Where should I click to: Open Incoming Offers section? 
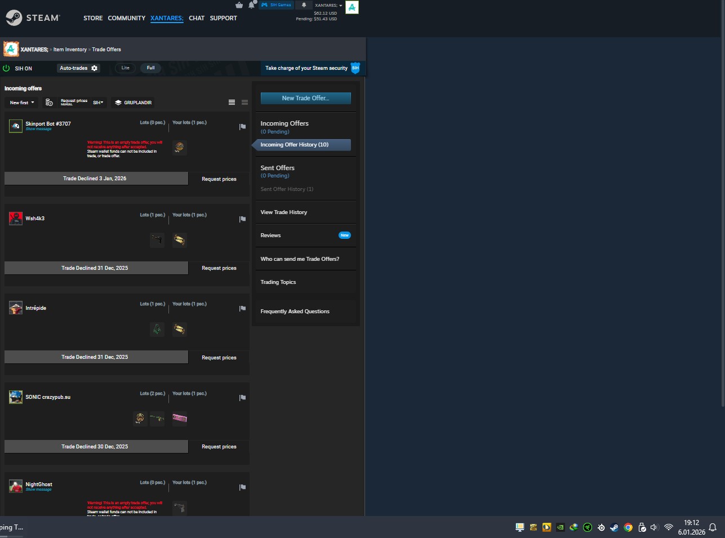point(284,123)
